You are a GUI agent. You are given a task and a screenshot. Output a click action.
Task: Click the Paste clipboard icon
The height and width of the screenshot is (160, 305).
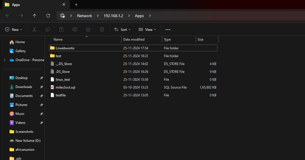coord(61,29)
